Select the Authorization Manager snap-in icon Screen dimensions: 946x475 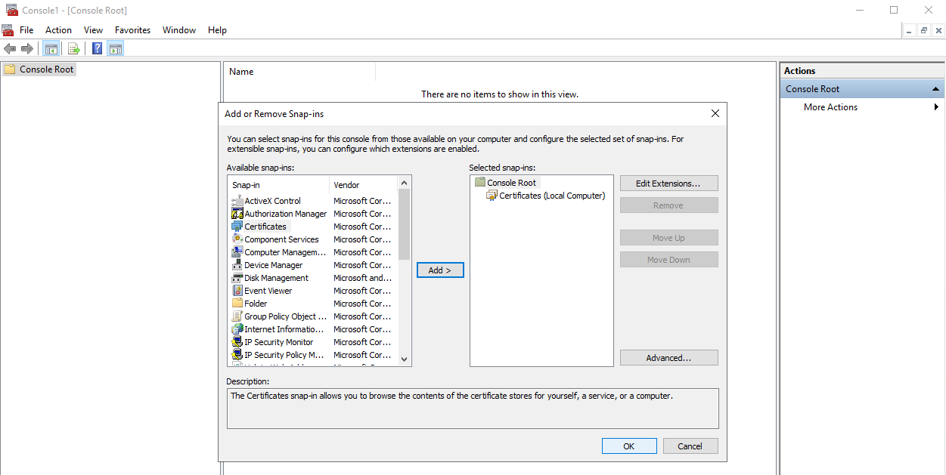237,214
